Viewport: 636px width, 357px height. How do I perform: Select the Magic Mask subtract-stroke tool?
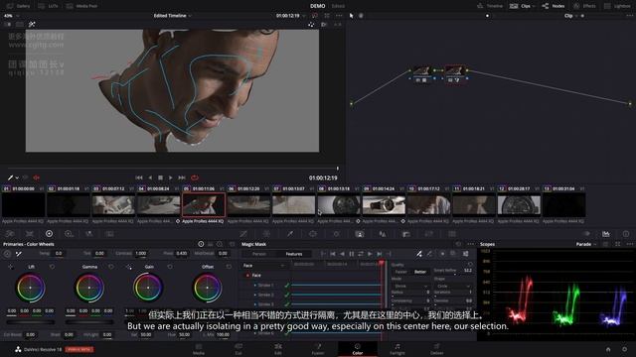click(429, 254)
